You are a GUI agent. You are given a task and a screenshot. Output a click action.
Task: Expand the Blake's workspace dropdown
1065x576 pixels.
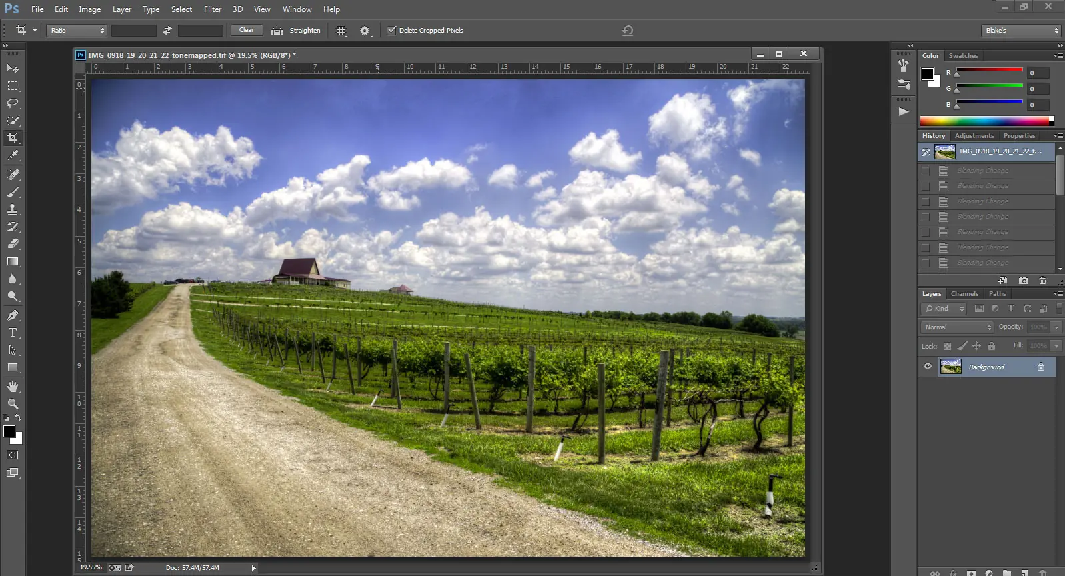click(x=1021, y=31)
